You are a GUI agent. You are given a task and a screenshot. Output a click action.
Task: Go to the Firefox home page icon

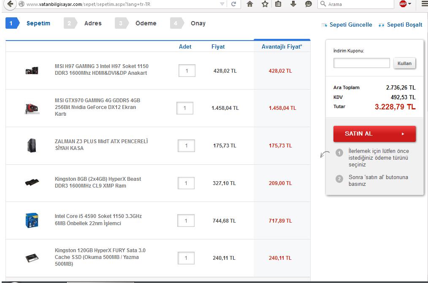click(x=250, y=4)
